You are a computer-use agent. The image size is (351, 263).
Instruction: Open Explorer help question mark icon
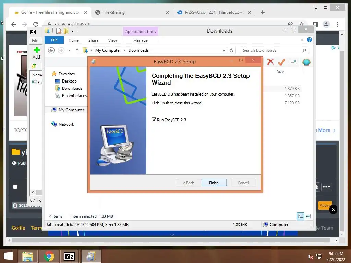310,40
